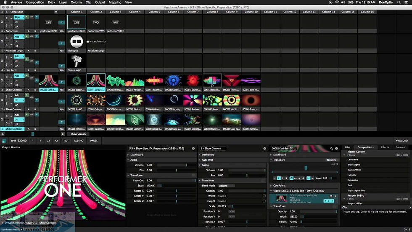Click RESYNC button in BPM bar
Viewport: 412px width, 232px height.
(x=78, y=141)
